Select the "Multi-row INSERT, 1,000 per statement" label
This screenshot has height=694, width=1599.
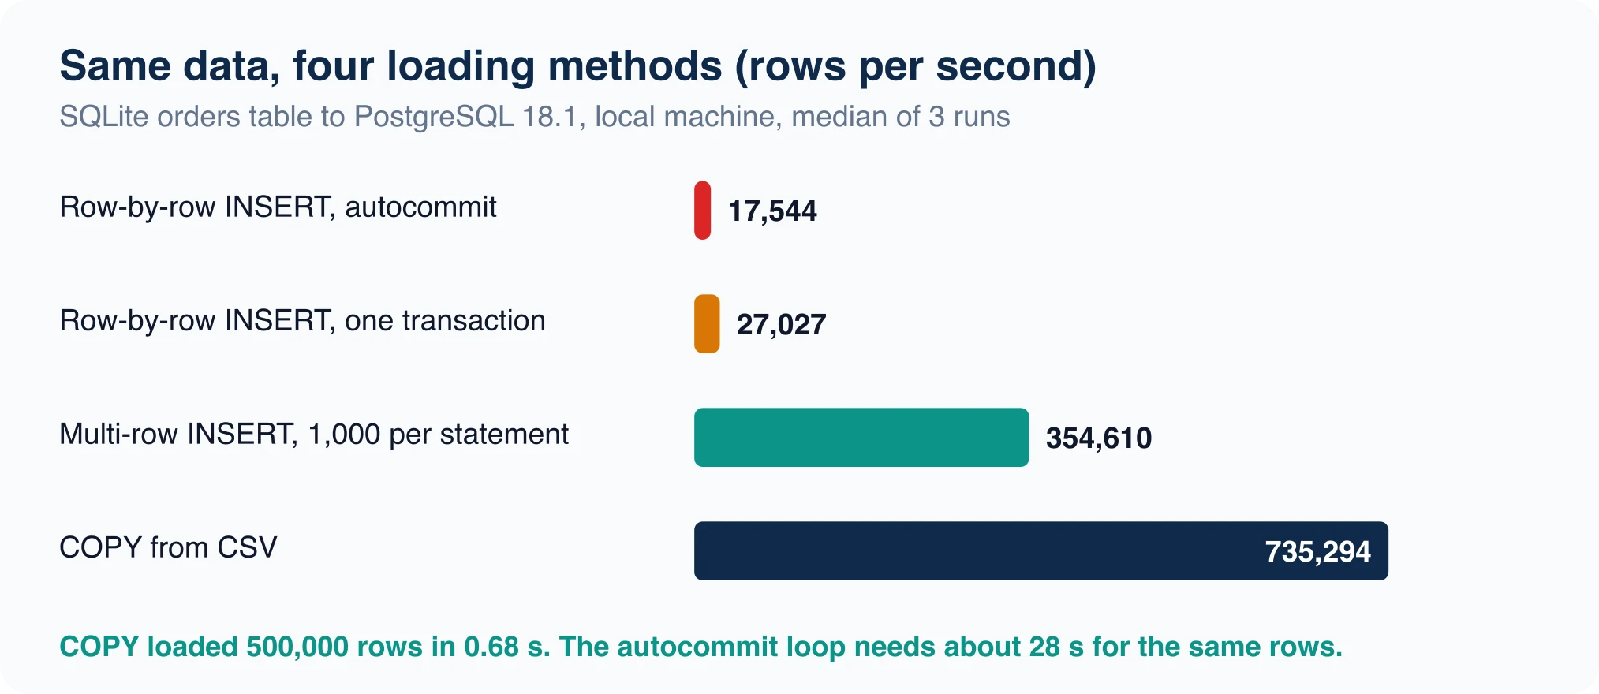314,435
